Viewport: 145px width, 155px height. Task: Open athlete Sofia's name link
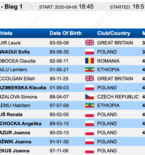(15, 52)
